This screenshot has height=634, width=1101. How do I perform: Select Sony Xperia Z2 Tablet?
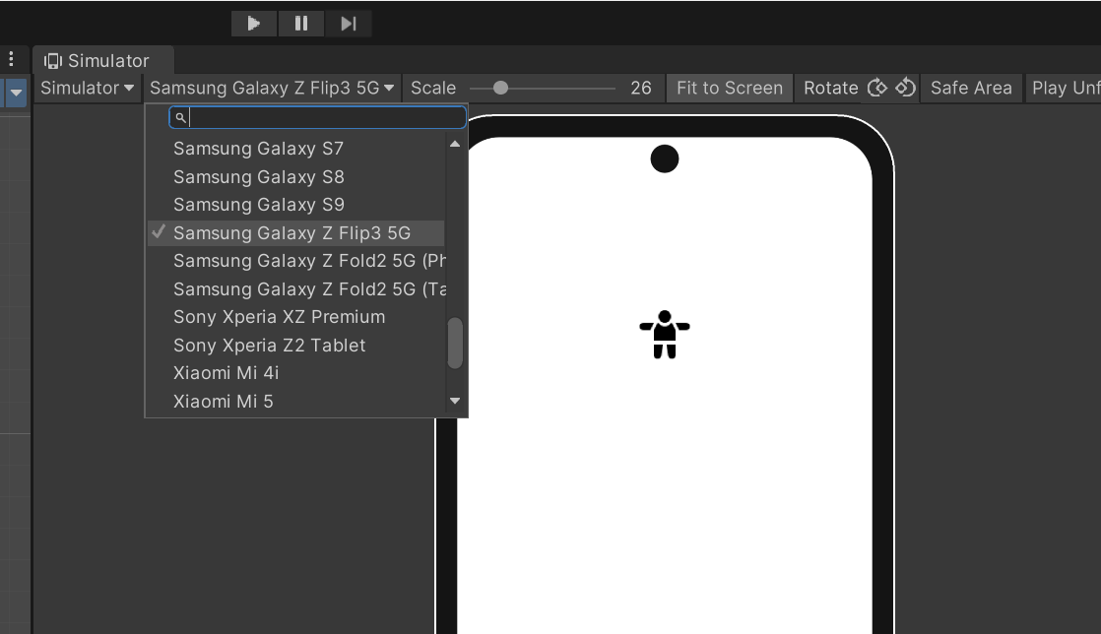[x=295, y=345]
